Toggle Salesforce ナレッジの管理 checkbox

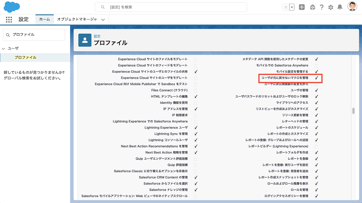[x=196, y=190]
